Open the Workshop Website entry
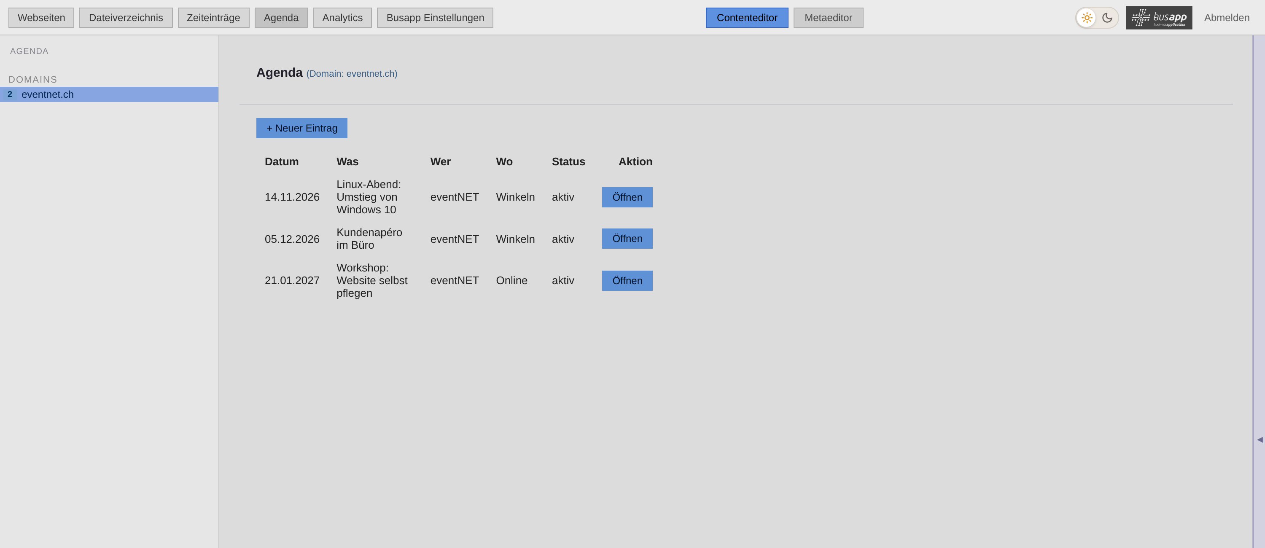This screenshot has height=548, width=1265. coord(627,281)
